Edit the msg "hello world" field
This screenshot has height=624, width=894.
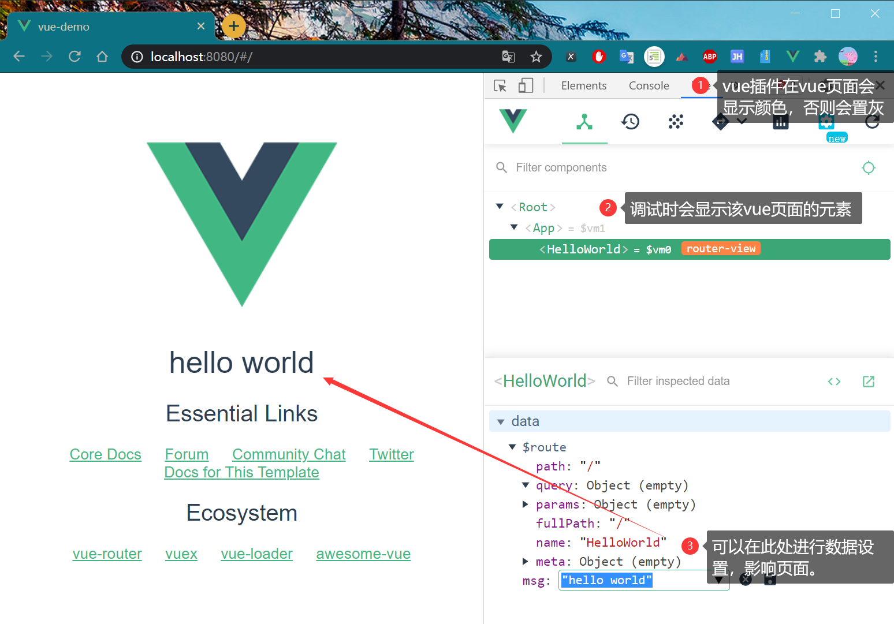point(644,580)
